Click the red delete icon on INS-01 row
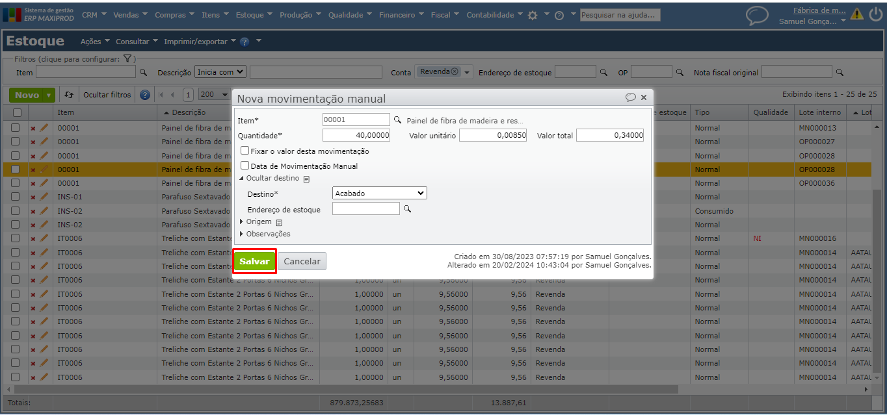 click(33, 197)
